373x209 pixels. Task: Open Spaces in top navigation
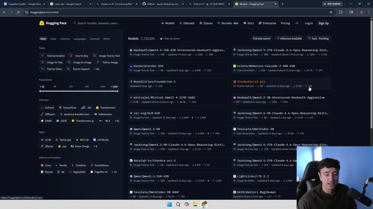206,23
